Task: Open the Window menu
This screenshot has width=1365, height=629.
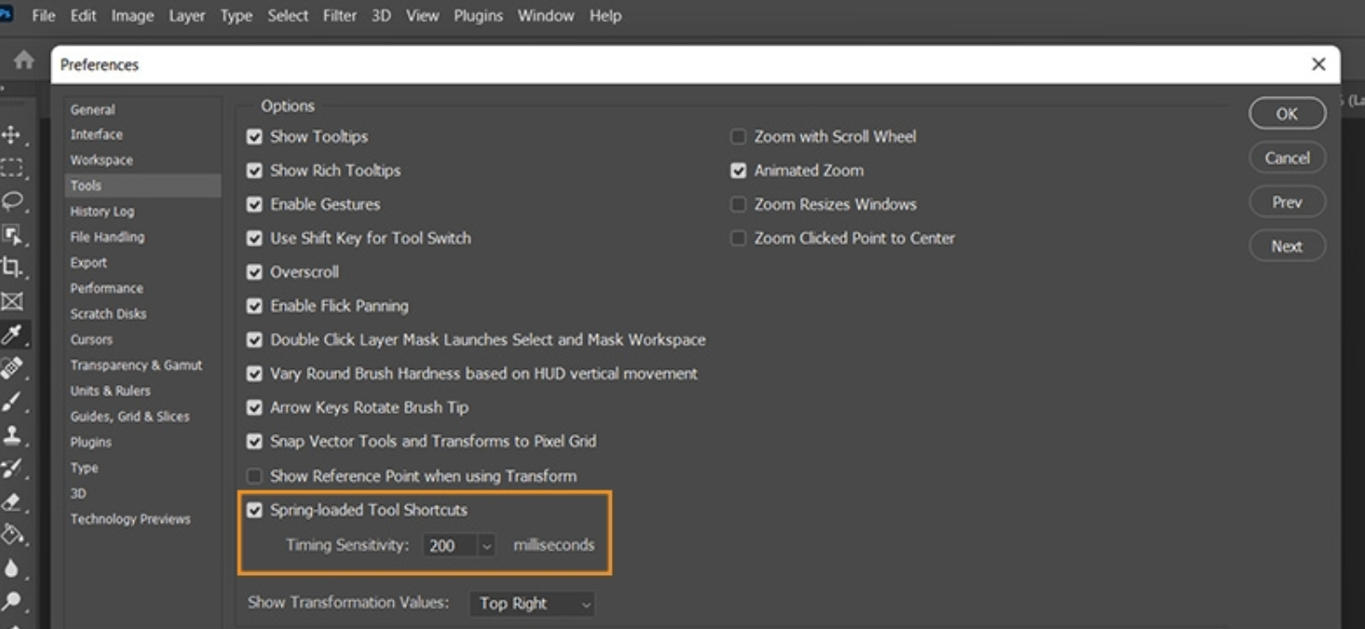Action: [546, 15]
